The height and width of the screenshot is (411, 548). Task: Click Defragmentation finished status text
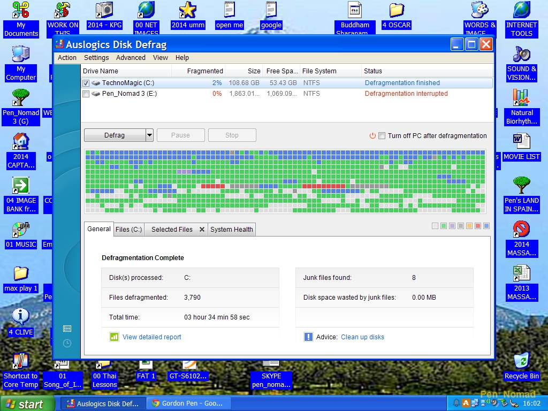(402, 83)
